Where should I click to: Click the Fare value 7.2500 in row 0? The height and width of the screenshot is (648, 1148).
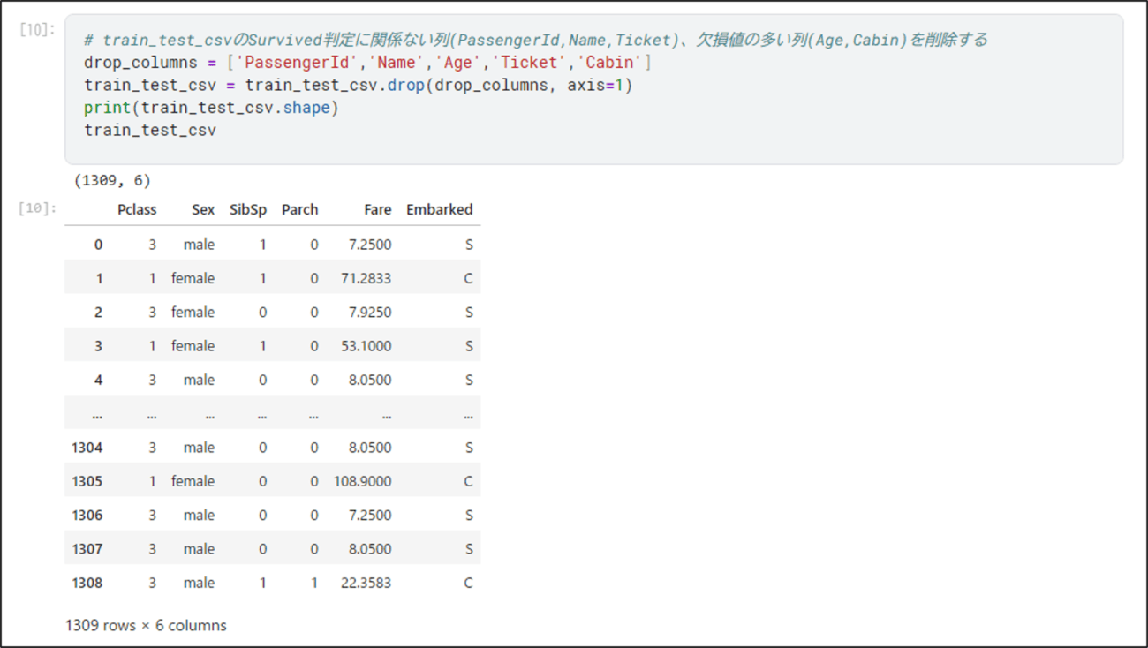click(370, 245)
